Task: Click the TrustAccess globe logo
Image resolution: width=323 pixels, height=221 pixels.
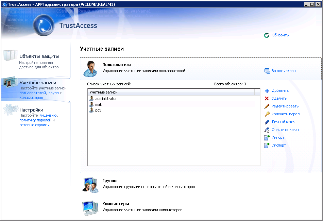Action: [44, 25]
